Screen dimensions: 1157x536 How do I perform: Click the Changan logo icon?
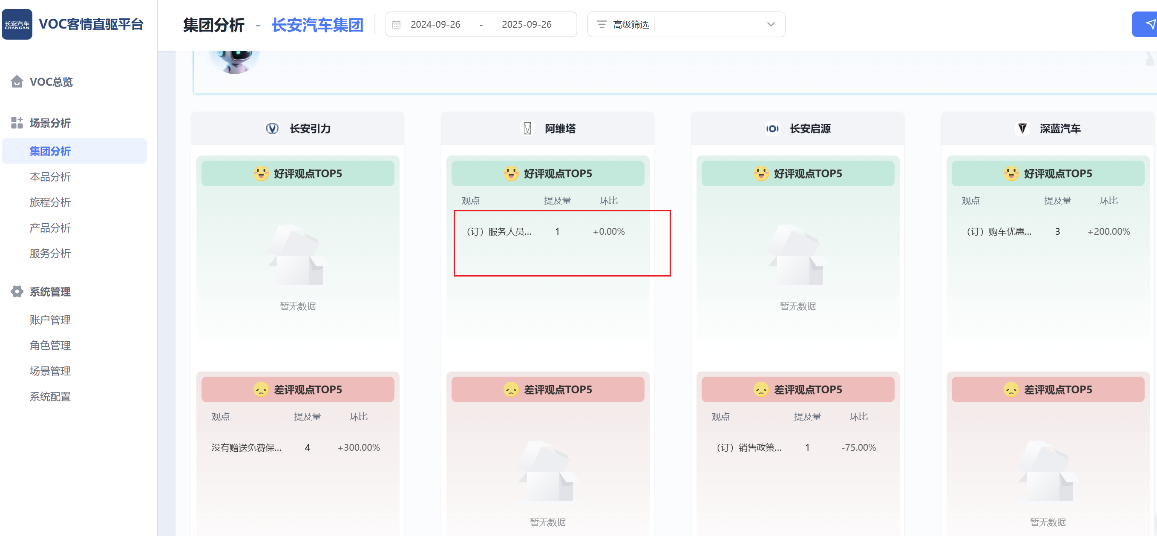17,24
